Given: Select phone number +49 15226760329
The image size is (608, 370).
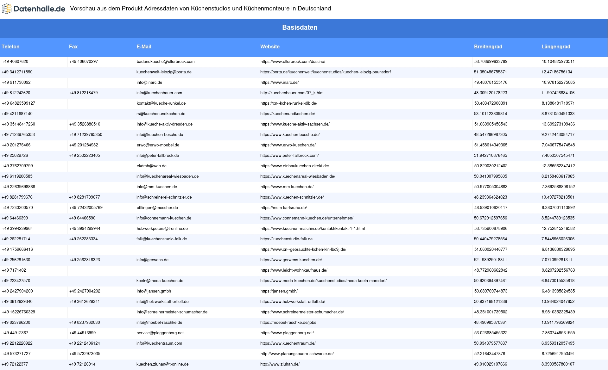Looking at the screenshot, I should pyautogui.click(x=18, y=312).
